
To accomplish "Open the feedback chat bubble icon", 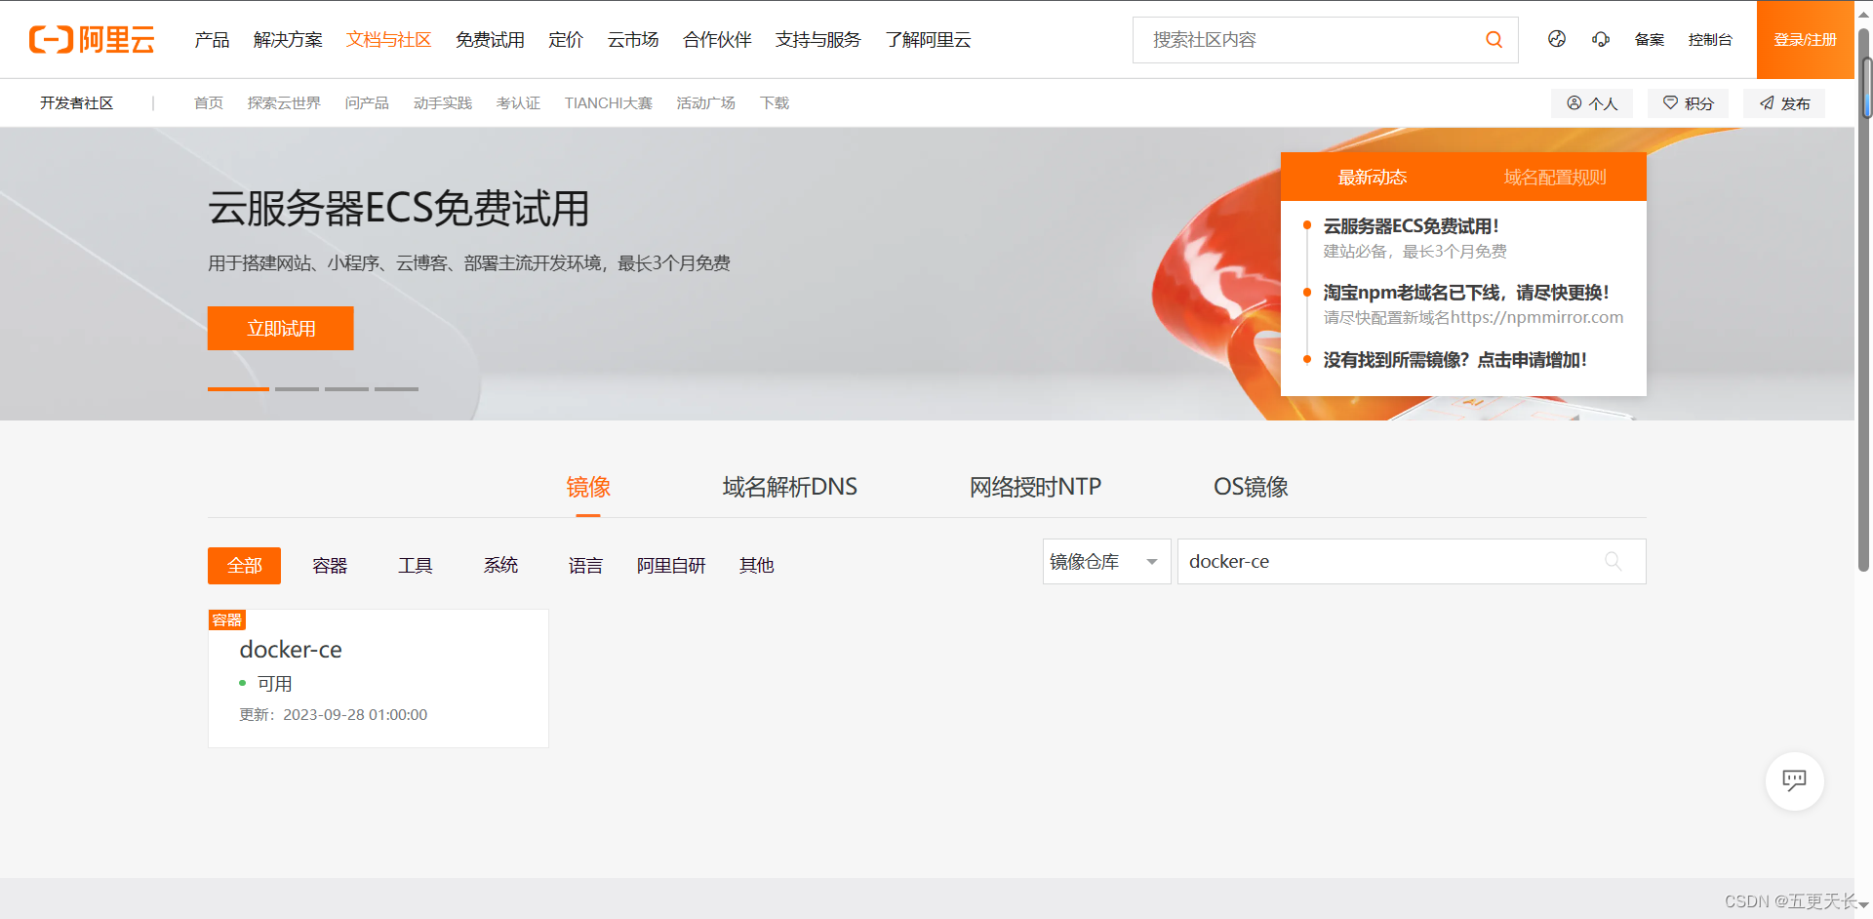I will click(x=1794, y=780).
